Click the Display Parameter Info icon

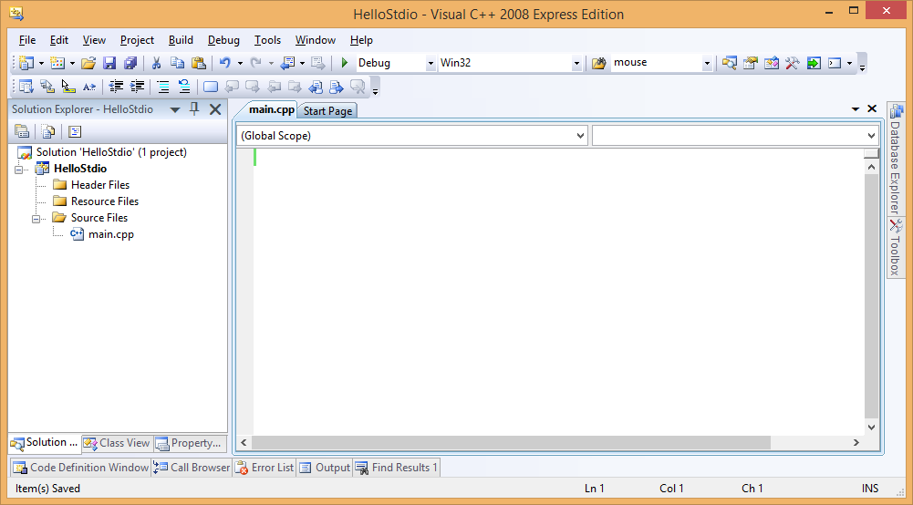click(x=47, y=87)
